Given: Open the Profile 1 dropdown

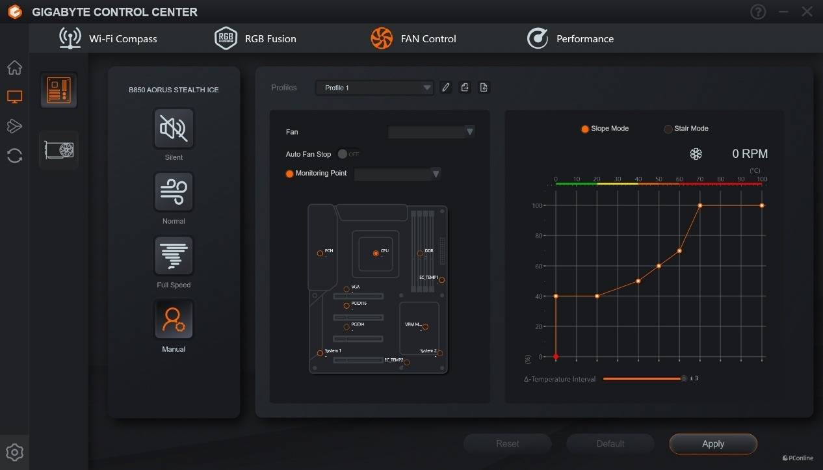Looking at the screenshot, I should 374,88.
